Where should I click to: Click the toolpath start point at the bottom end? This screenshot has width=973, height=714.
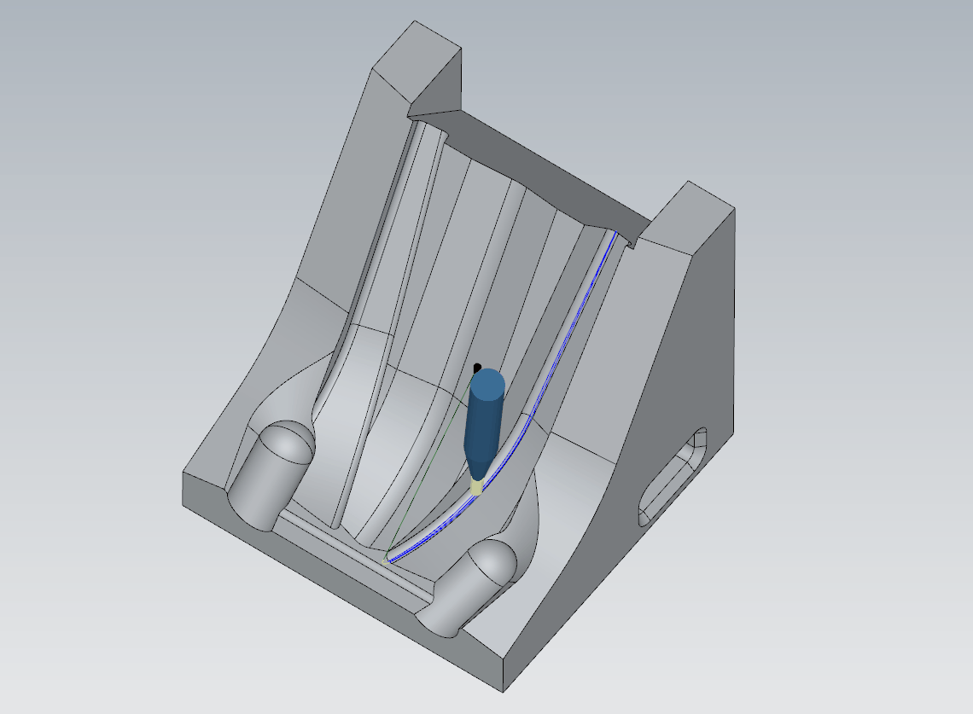389,560
